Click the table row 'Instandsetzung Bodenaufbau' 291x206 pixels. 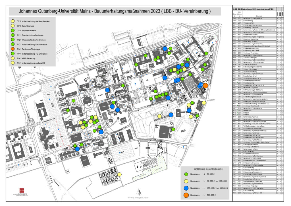click(258, 44)
